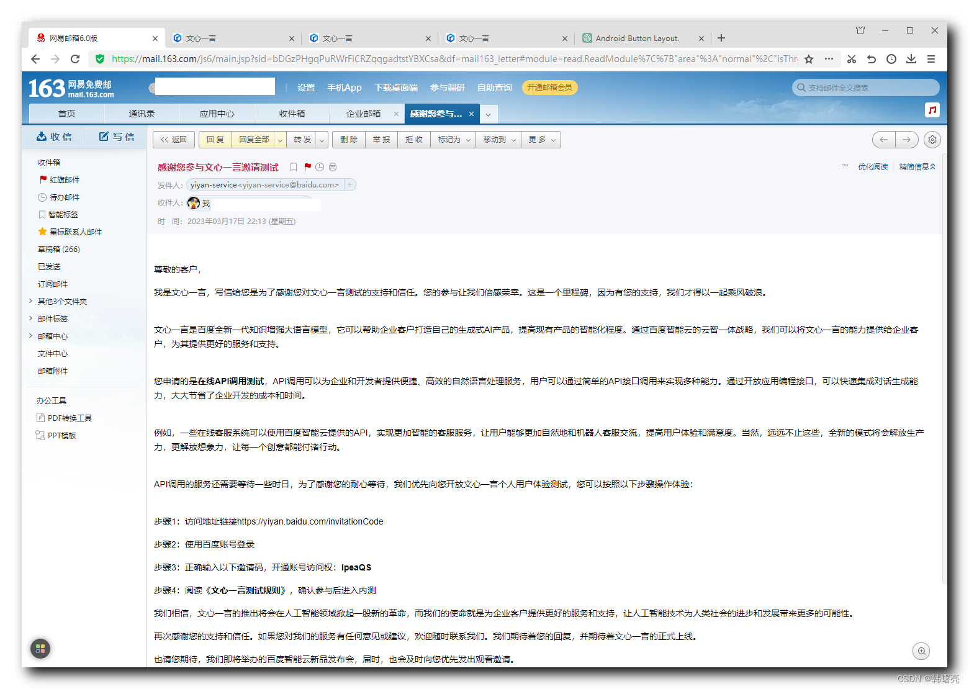Close the 企业邮箱 tab
Viewport: 969px width, 689px height.
tap(396, 114)
